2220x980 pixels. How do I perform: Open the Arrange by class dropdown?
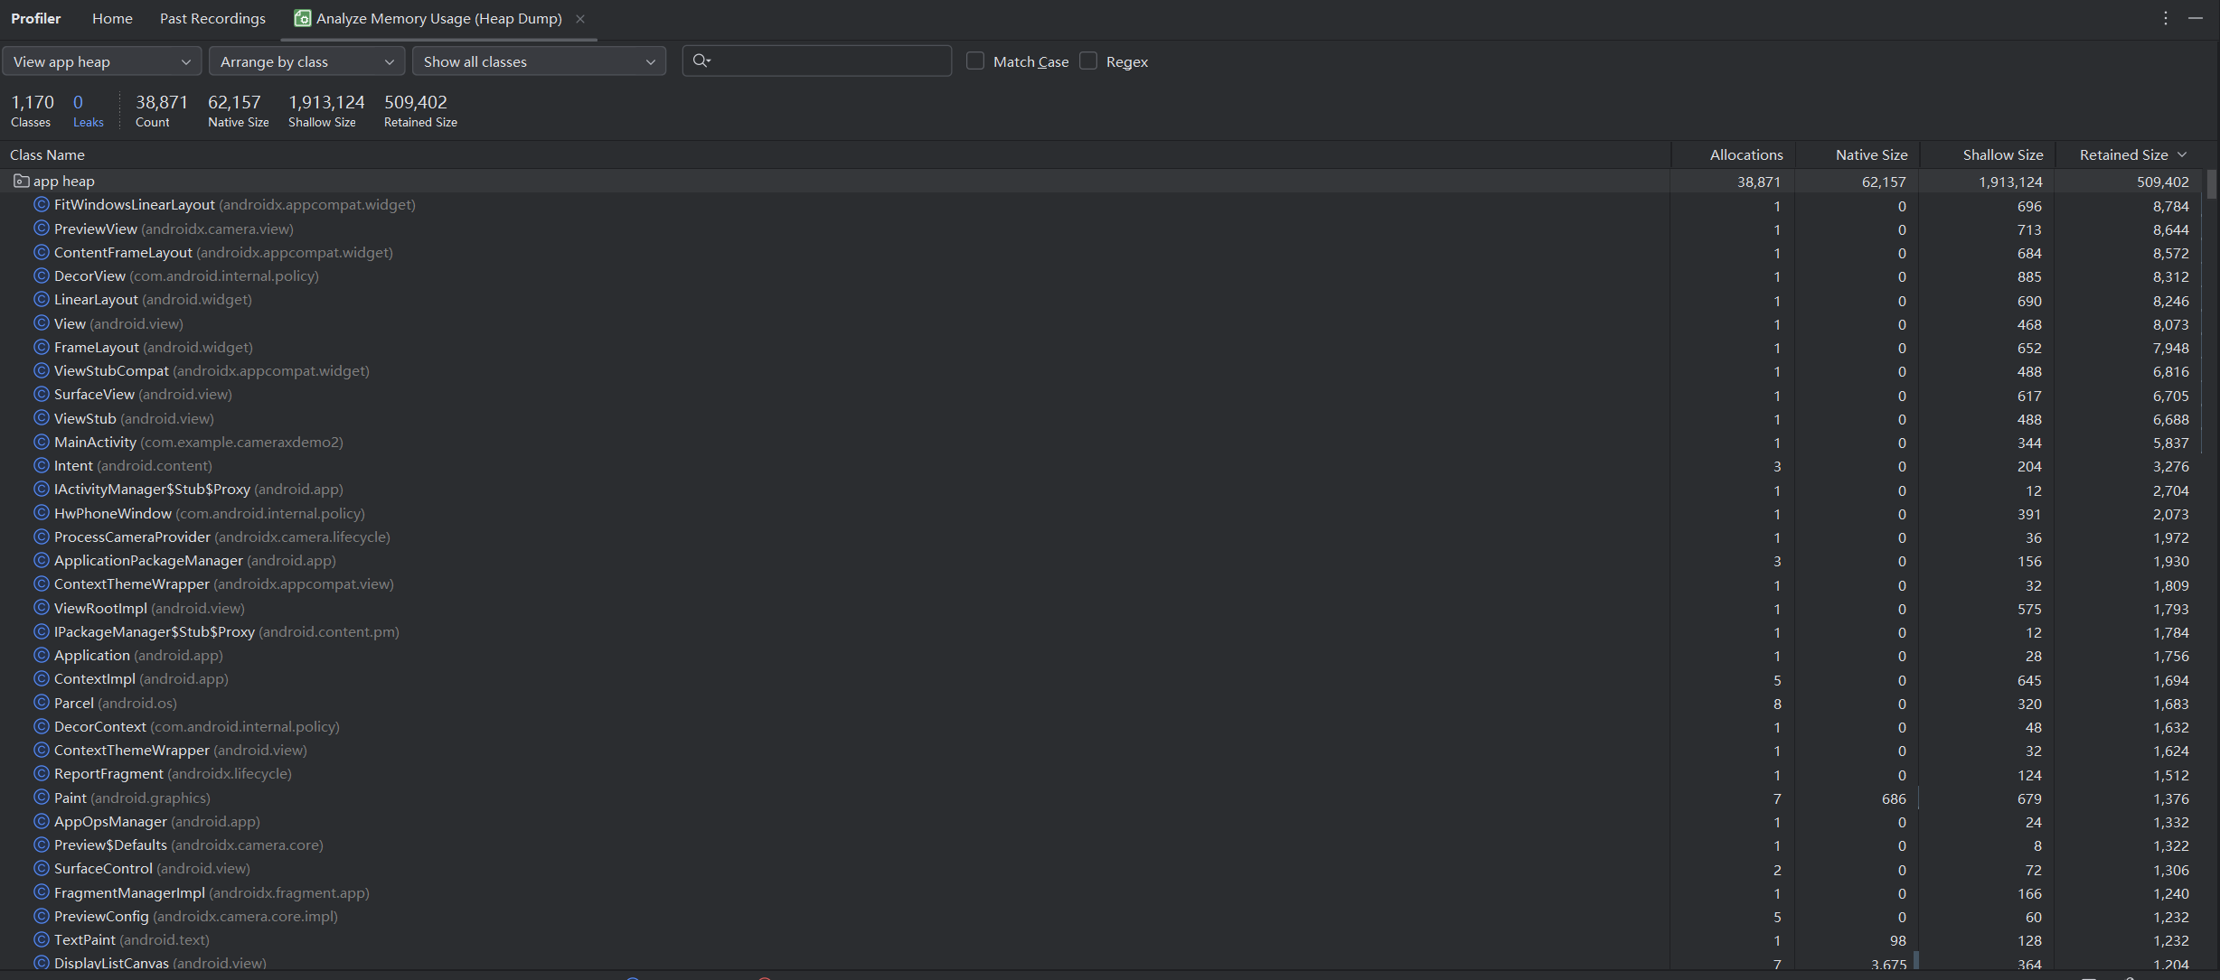[x=306, y=61]
